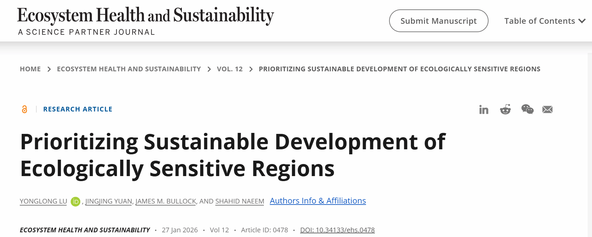Click the Table of Contents chevron arrow
Screen dimensions: 592x237
tap(582, 21)
